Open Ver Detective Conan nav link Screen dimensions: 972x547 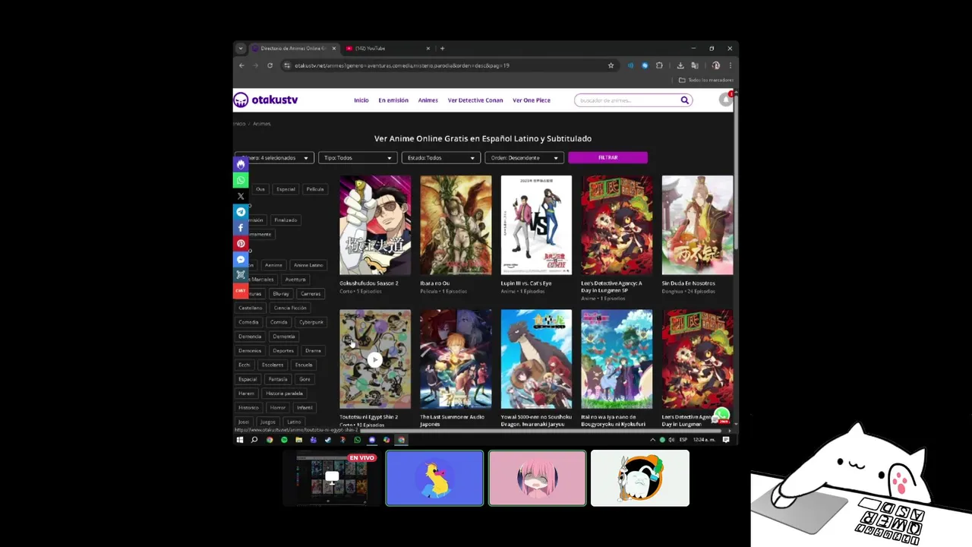point(475,100)
